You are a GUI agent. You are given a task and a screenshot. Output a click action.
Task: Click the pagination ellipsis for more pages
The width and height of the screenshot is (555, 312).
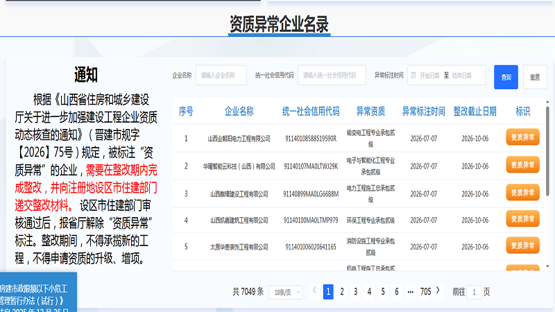coord(410,292)
